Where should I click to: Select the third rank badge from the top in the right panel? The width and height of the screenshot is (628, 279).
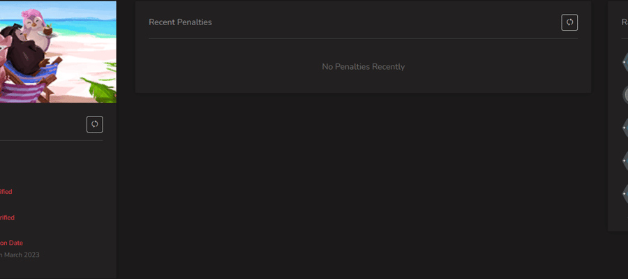click(x=625, y=128)
